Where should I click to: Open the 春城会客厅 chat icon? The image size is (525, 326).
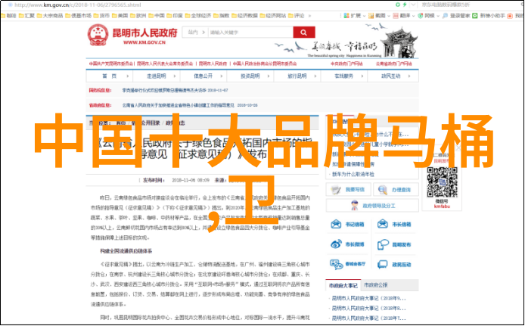(336, 265)
